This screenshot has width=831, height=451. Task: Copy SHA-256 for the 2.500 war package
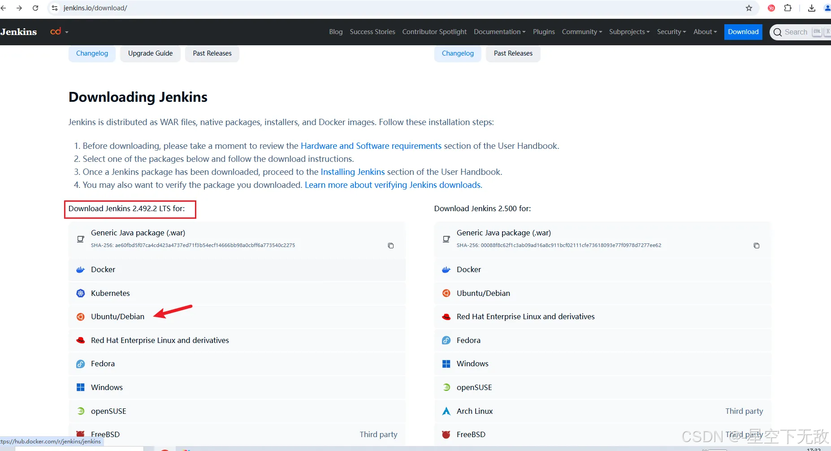pos(757,246)
